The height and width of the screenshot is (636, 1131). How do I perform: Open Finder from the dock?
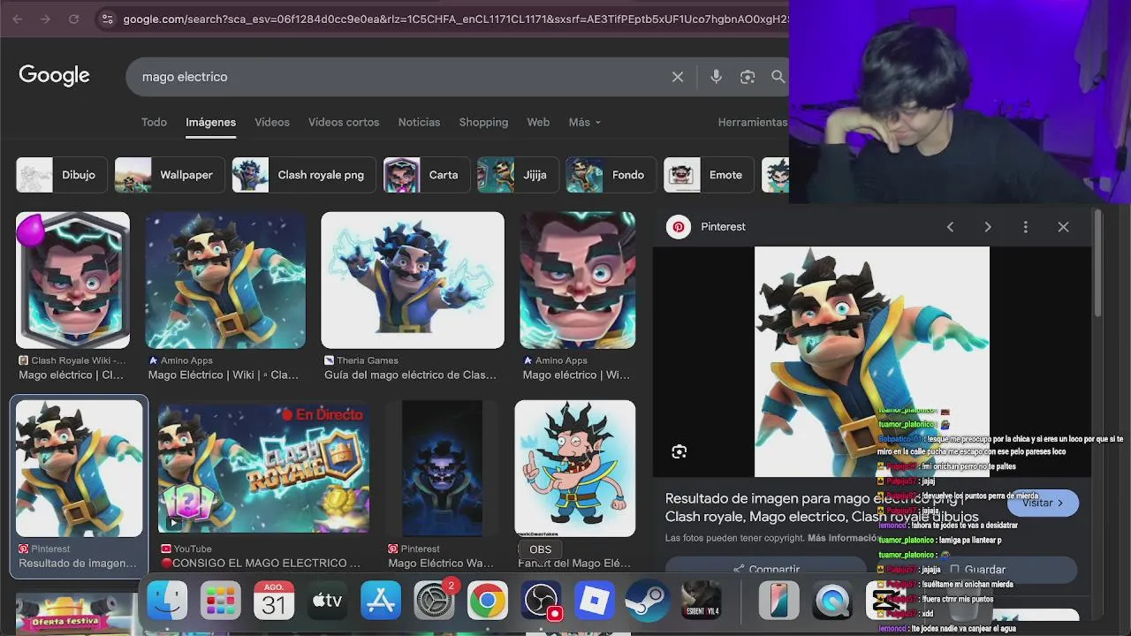click(x=167, y=602)
